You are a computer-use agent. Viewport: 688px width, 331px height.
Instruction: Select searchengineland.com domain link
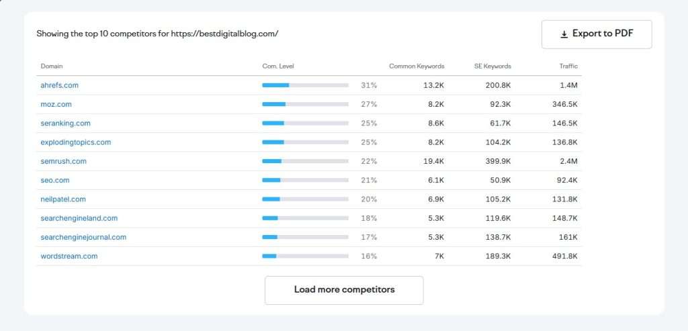point(79,218)
